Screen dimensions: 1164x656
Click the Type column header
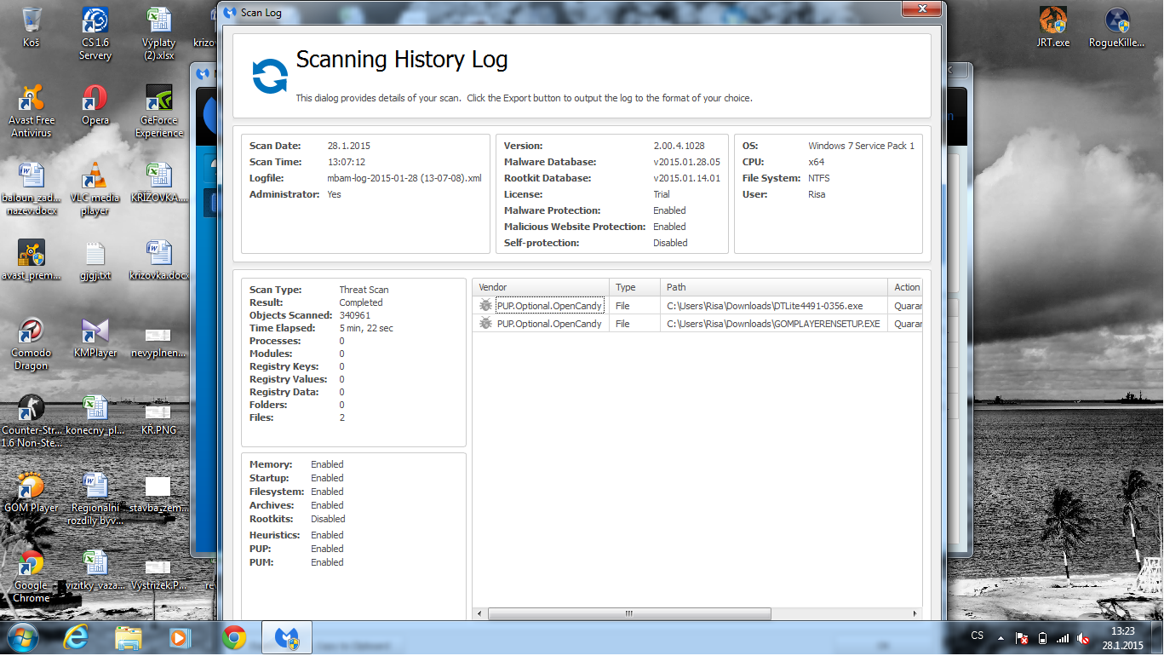coord(634,287)
